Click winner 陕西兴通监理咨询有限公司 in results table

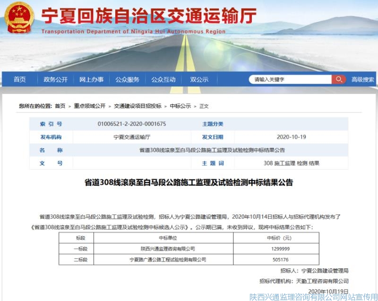[168, 249]
